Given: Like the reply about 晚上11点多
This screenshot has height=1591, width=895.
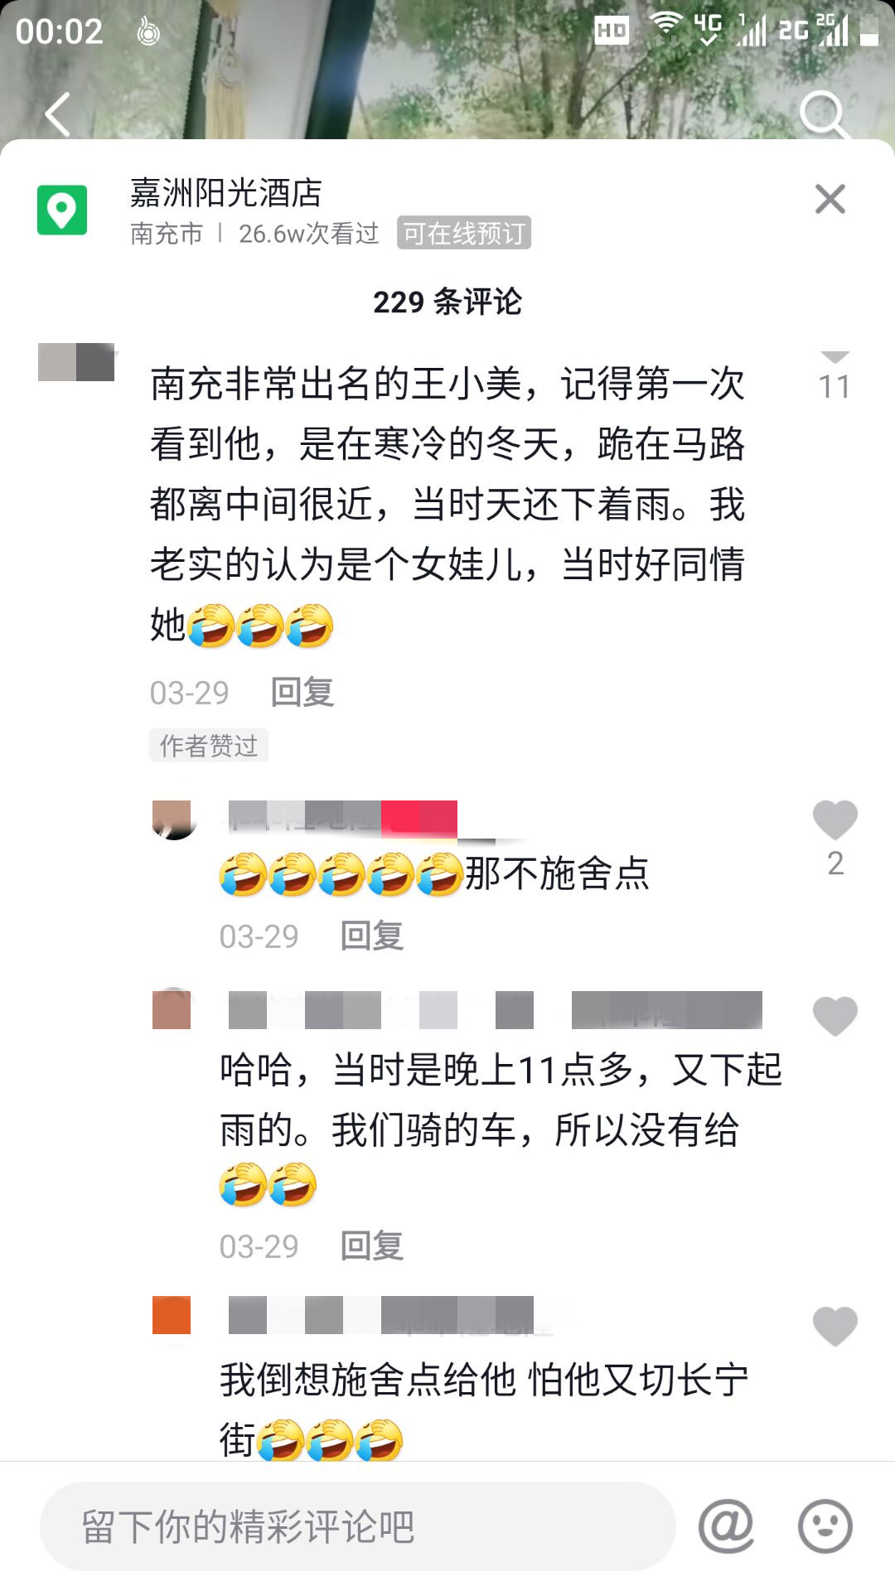Looking at the screenshot, I should pos(835,1016).
